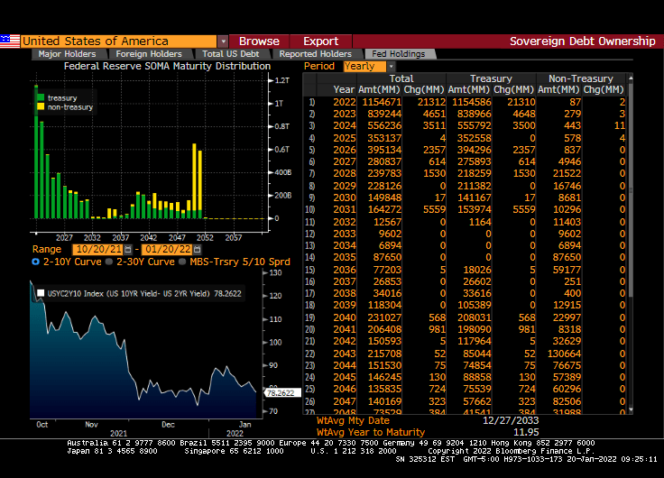Switch to the Foreign Holders tab
This screenshot has height=478, width=664.
tap(148, 54)
